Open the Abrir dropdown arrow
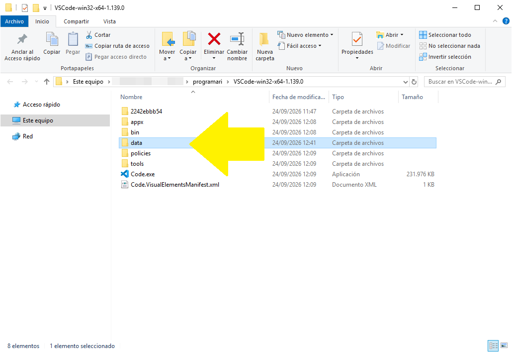Image resolution: width=512 pixels, height=352 pixels. pos(402,35)
